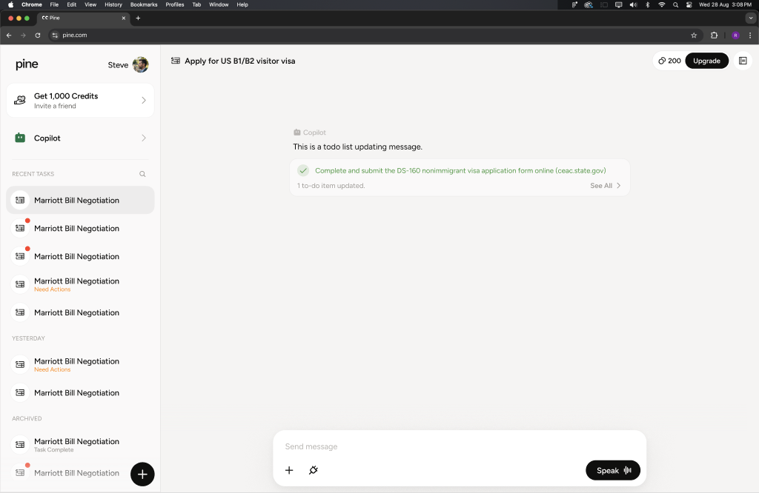759x493 pixels.
Task: Expand the tab search dropdown
Action: (751, 18)
